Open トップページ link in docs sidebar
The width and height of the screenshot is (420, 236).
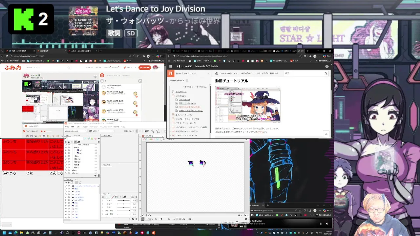point(181,92)
